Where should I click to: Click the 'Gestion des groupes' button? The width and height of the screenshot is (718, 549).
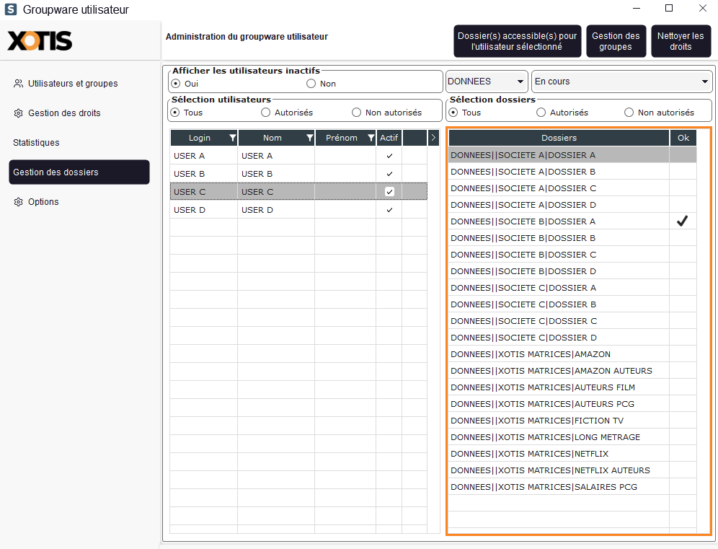615,41
